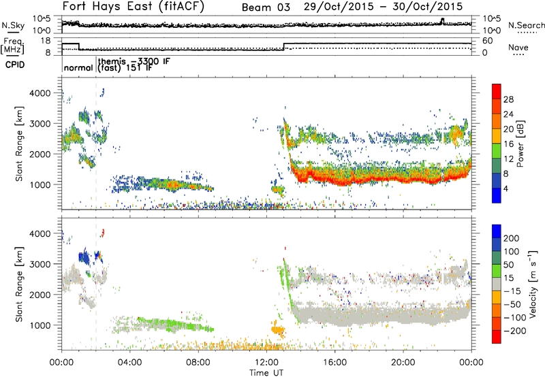The image size is (545, 377).
Task: Click the 'Velocity [m s-1]' color bar label
Action: pyautogui.click(x=533, y=283)
